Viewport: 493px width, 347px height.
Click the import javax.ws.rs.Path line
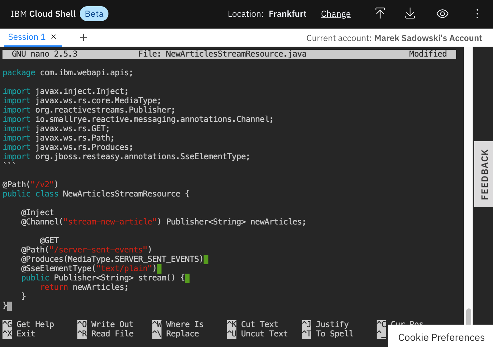(x=59, y=138)
